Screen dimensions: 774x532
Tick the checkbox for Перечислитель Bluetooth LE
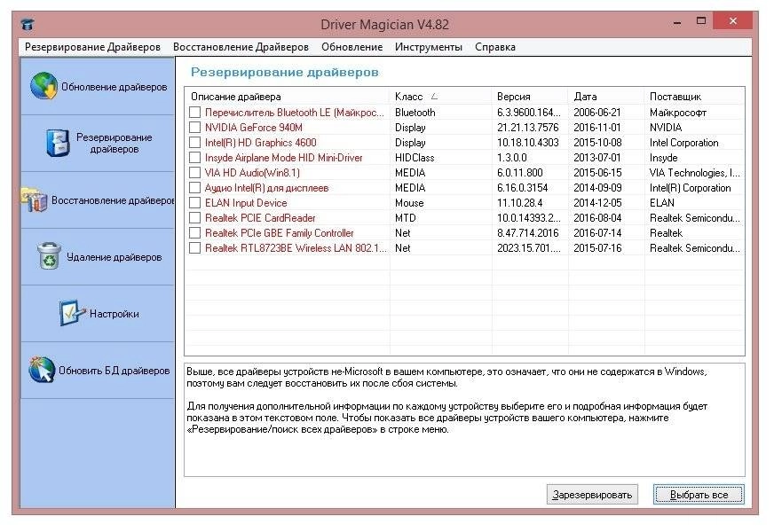195,113
